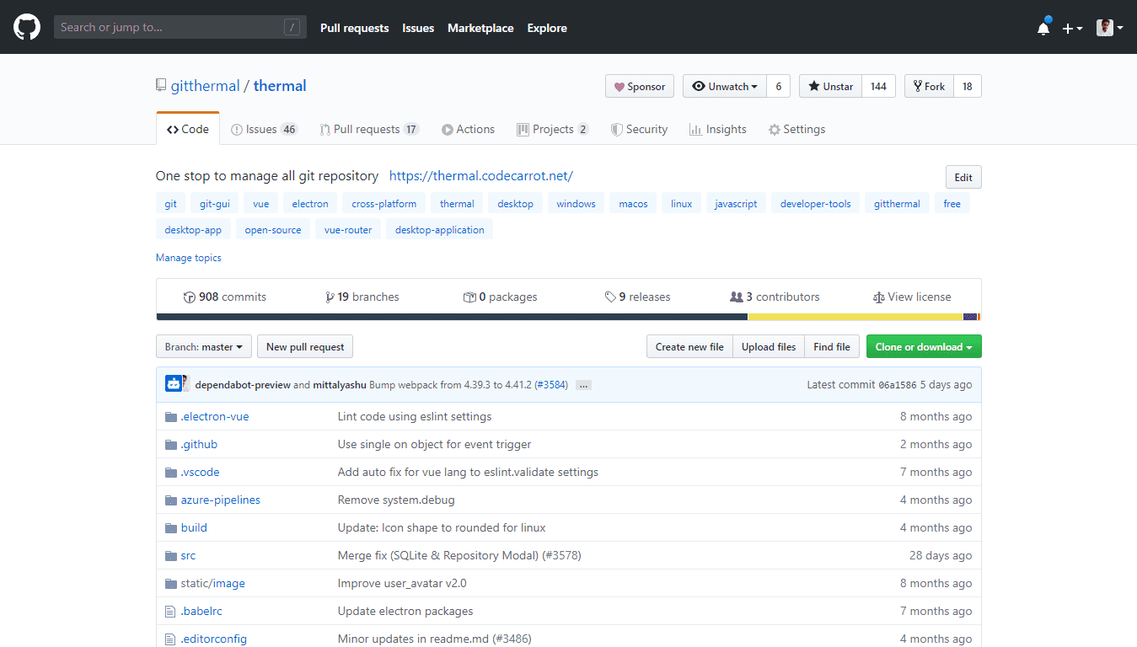Select the Code tab

click(x=188, y=129)
